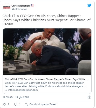Click the share upload arrow icon

point(26,104)
